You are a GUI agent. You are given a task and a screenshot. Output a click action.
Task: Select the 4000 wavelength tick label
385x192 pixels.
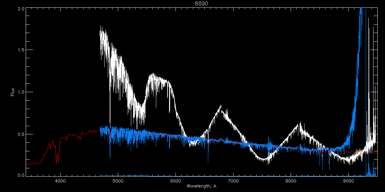60,181
